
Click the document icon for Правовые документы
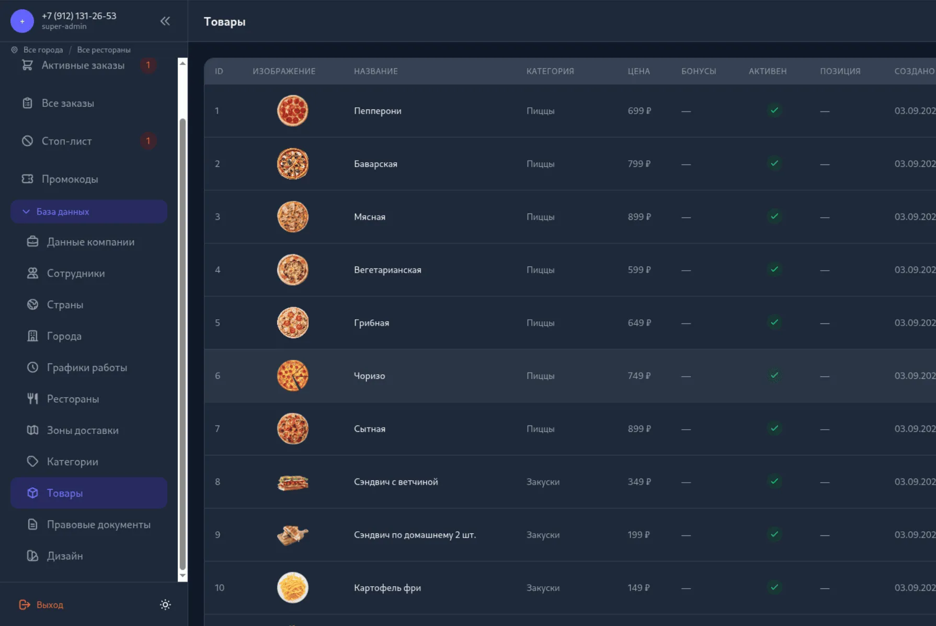(32, 524)
